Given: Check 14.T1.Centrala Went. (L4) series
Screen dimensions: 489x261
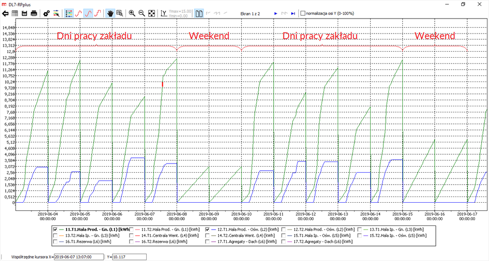Looking at the screenshot, I should (x=132, y=235).
